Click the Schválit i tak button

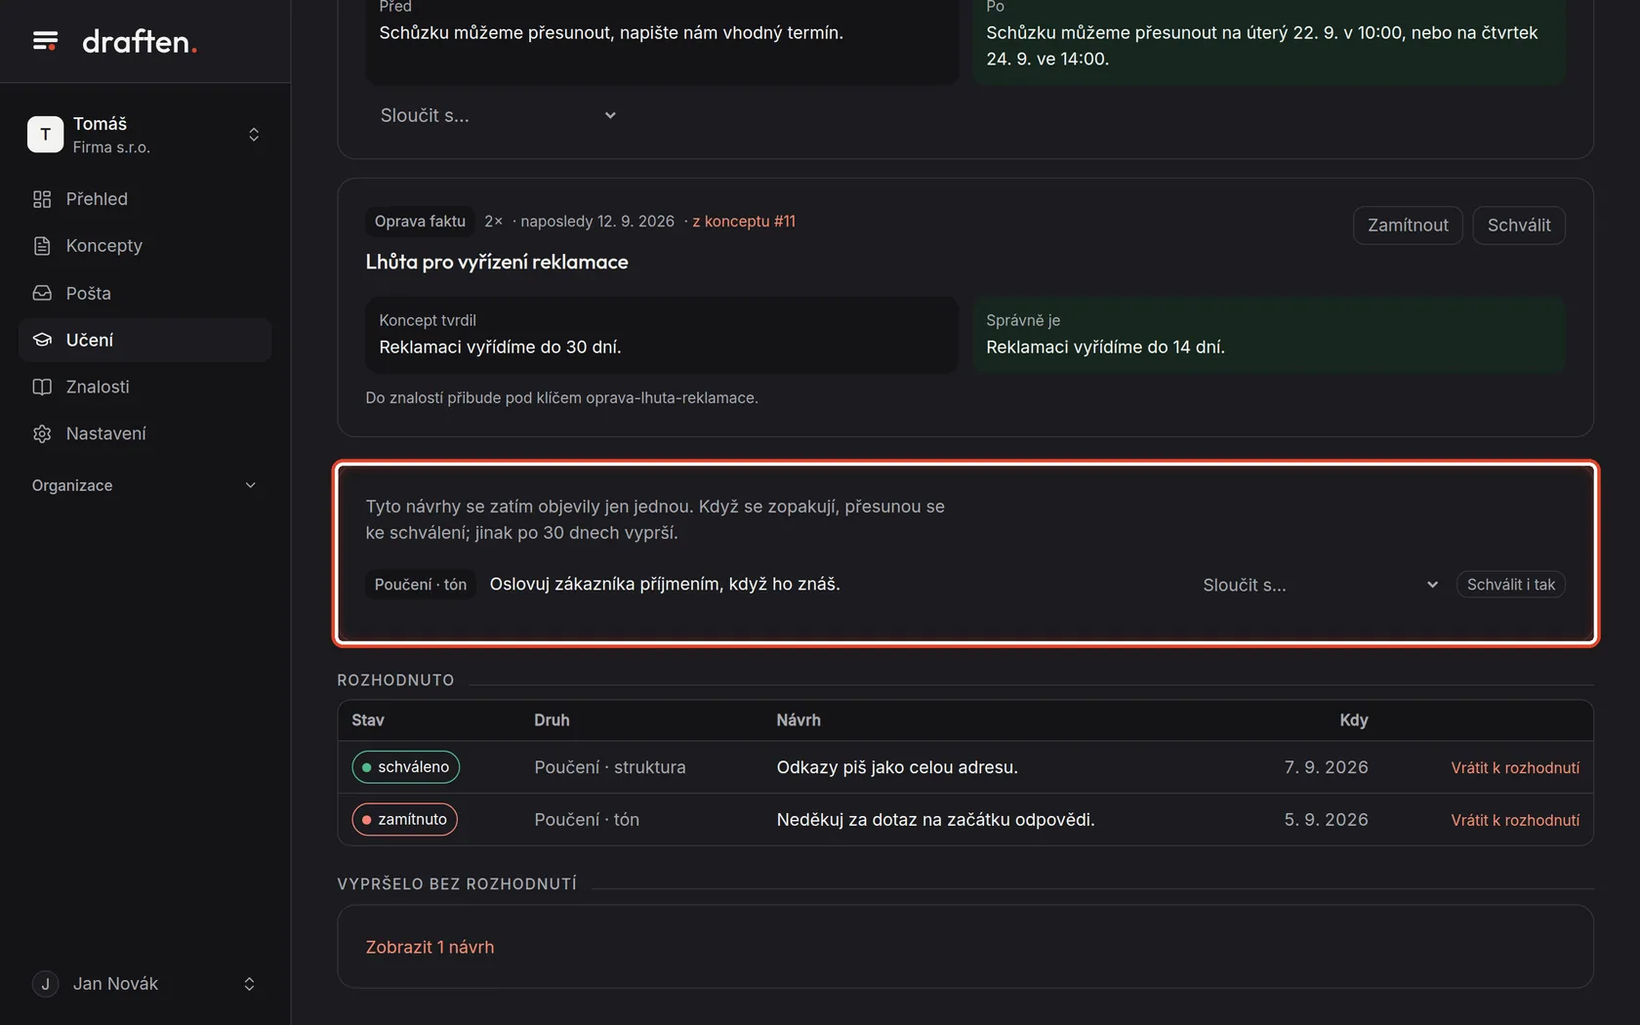pos(1511,585)
